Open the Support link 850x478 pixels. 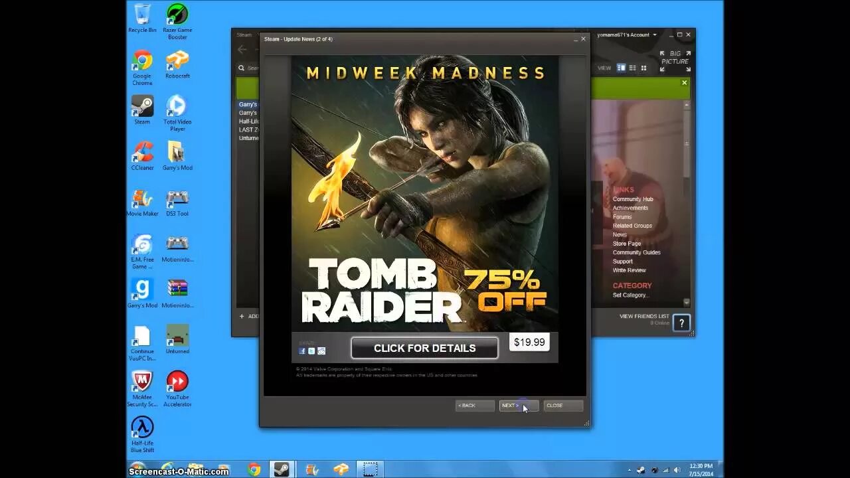click(x=623, y=262)
